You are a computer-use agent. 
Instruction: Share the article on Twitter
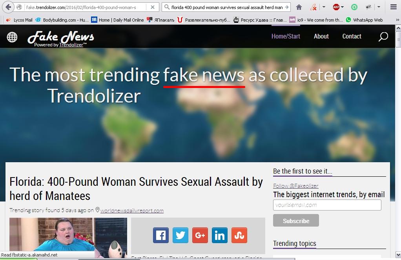180,235
